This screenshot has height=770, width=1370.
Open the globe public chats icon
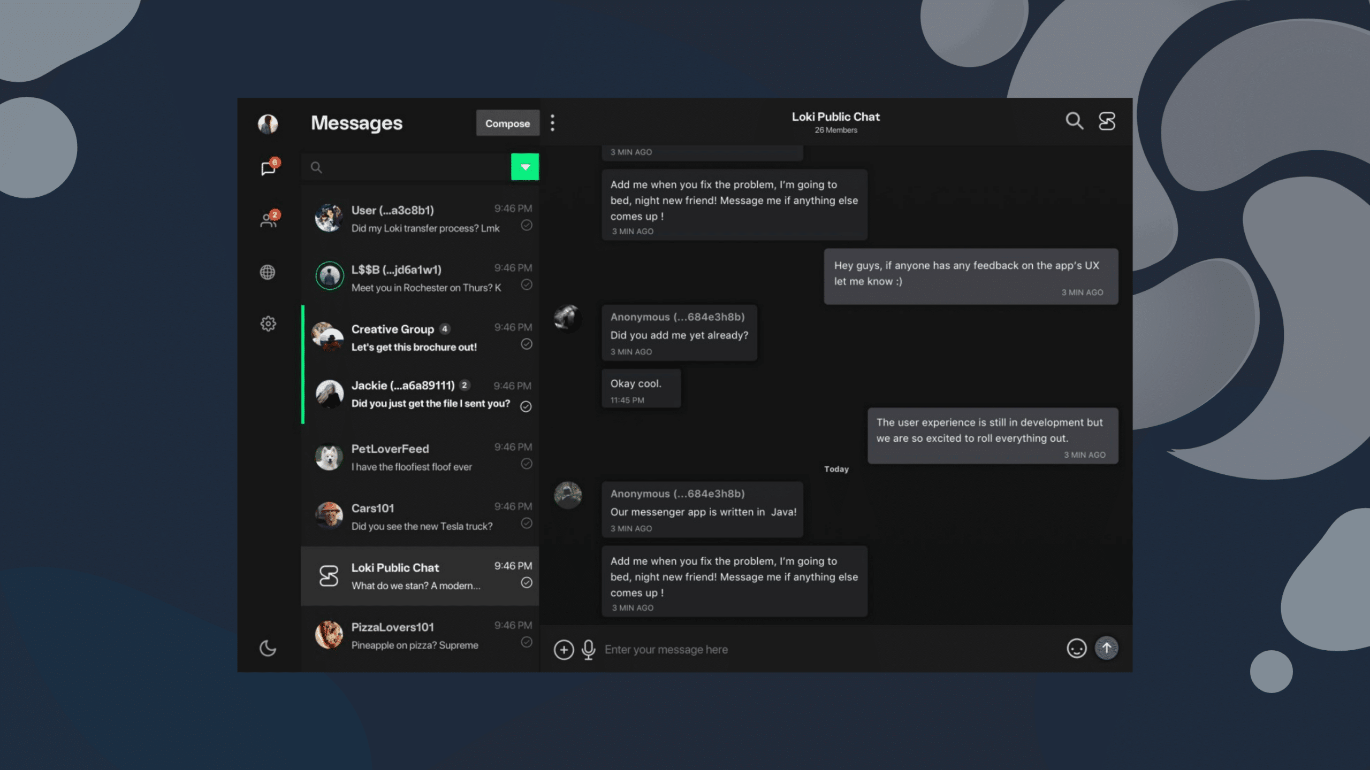268,272
